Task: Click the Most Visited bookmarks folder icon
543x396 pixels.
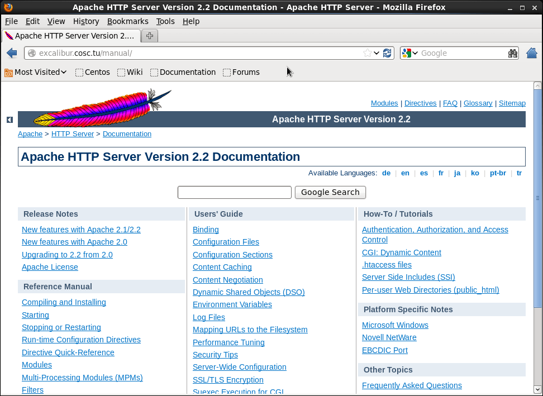Action: [x=8, y=73]
